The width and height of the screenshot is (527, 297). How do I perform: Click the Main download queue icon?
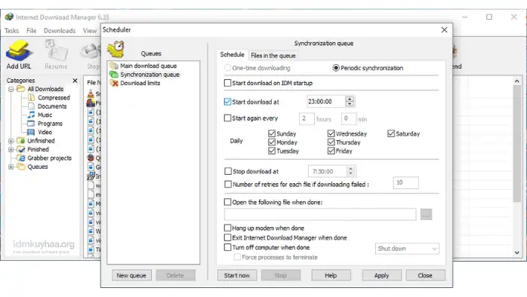[x=114, y=66]
